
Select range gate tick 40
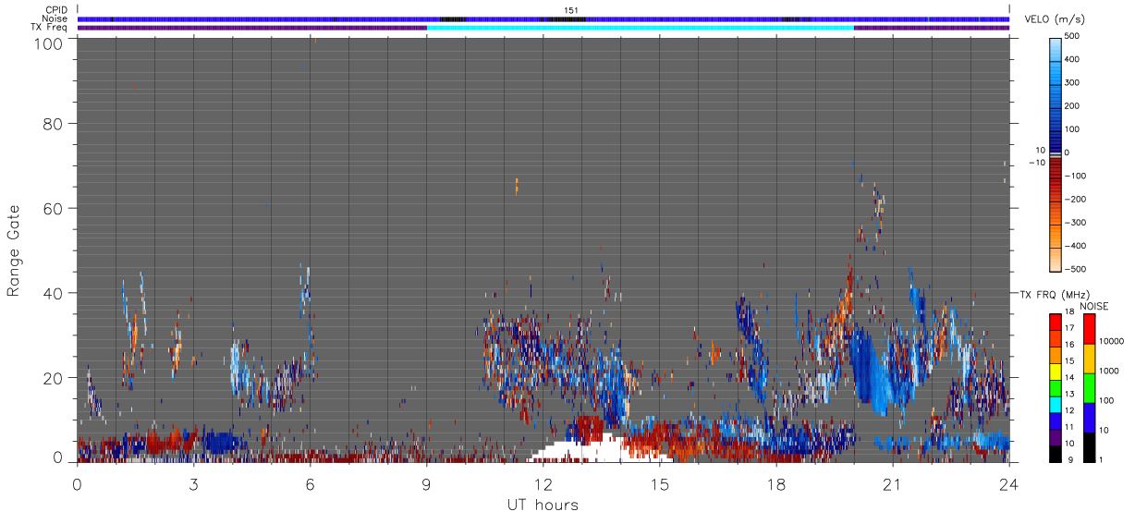52,293
